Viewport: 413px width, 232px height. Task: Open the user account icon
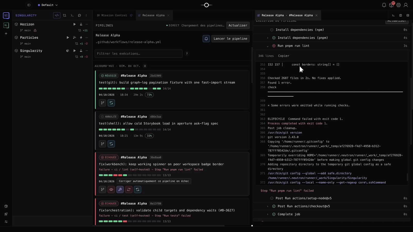[x=406, y=5]
